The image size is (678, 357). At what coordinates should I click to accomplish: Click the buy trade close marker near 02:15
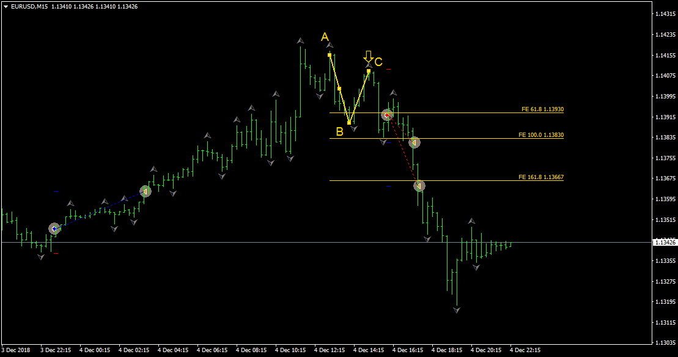[x=146, y=191]
